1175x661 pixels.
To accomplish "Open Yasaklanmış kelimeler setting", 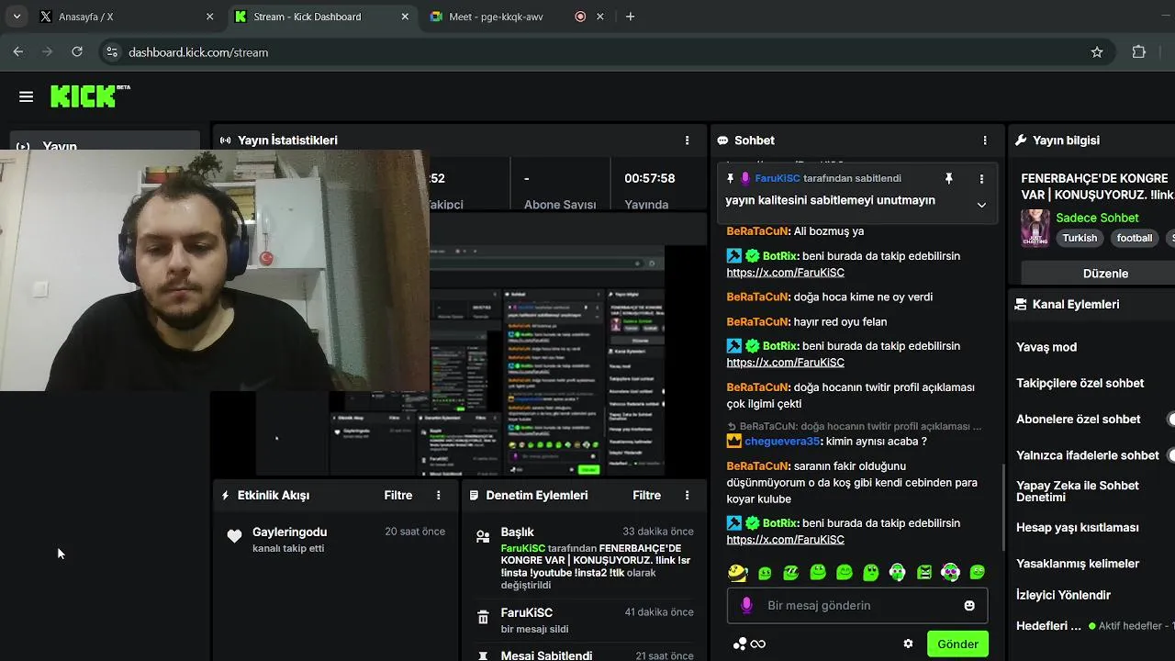I will 1078,564.
